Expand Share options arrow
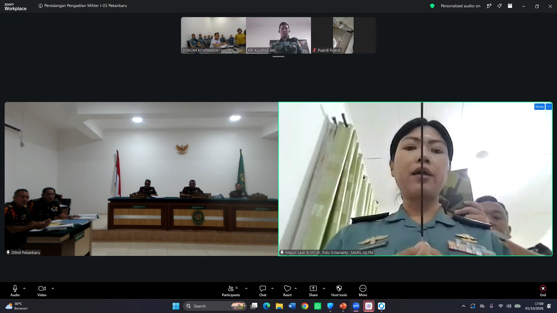The width and height of the screenshot is (557, 313). pyautogui.click(x=324, y=288)
